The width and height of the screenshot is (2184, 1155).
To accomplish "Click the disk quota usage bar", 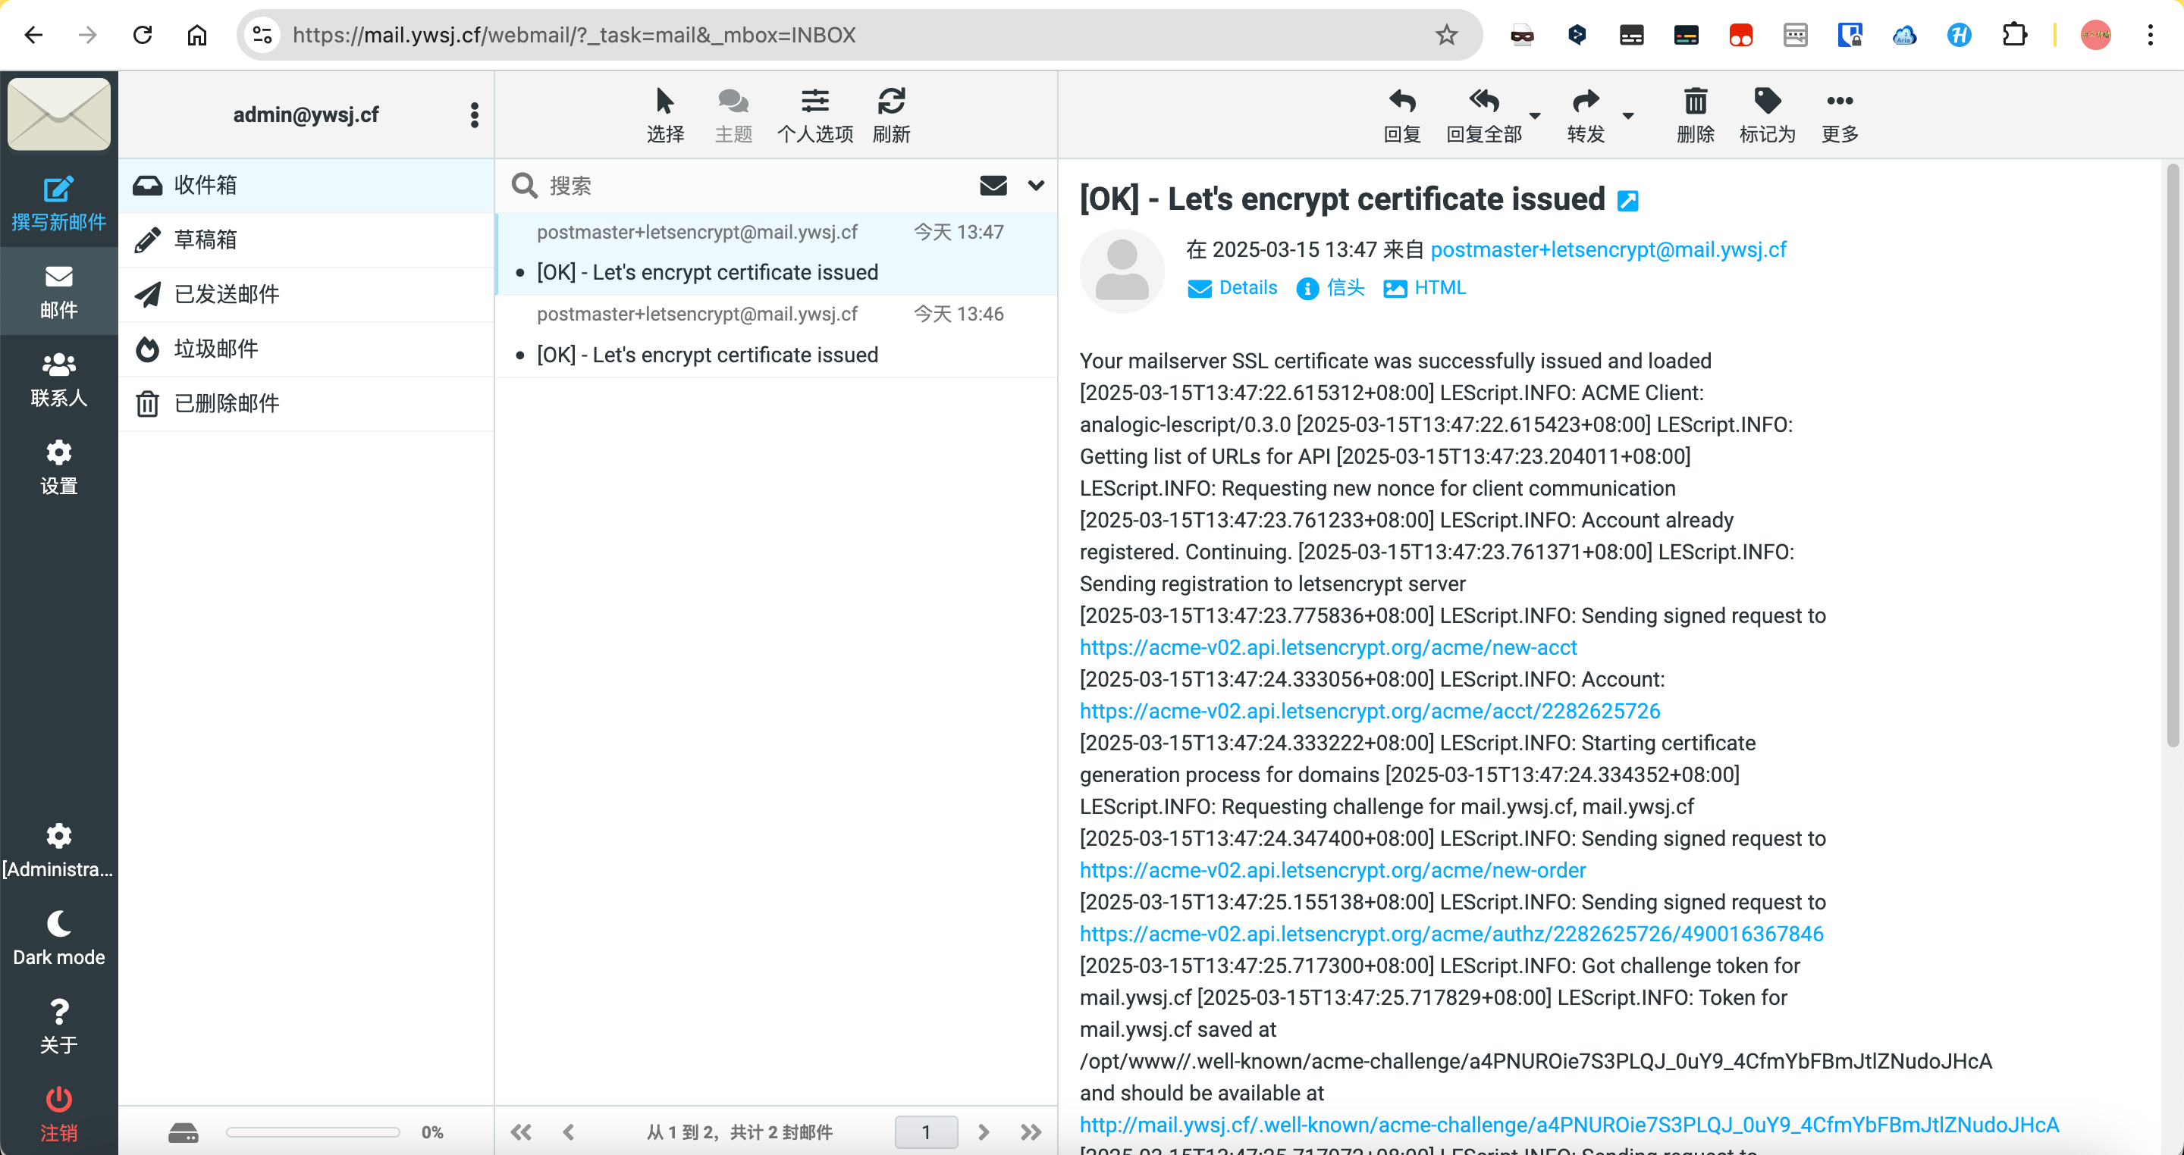I will 312,1132.
